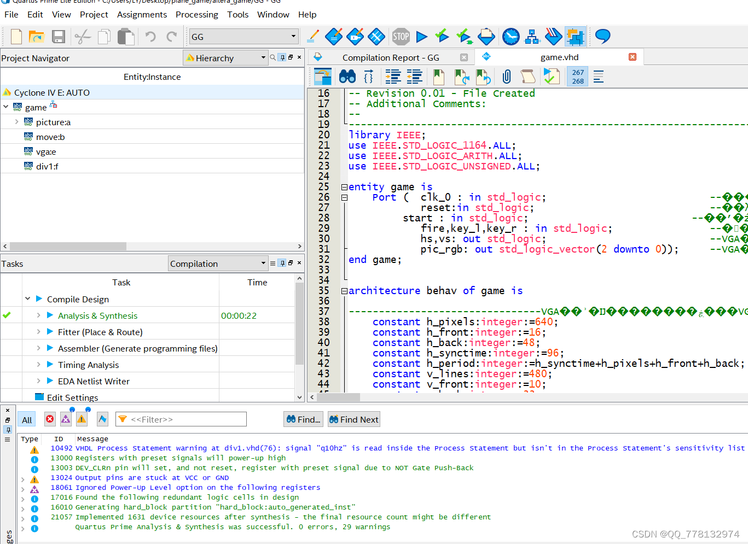Expand the Timing Analysis task

point(38,364)
